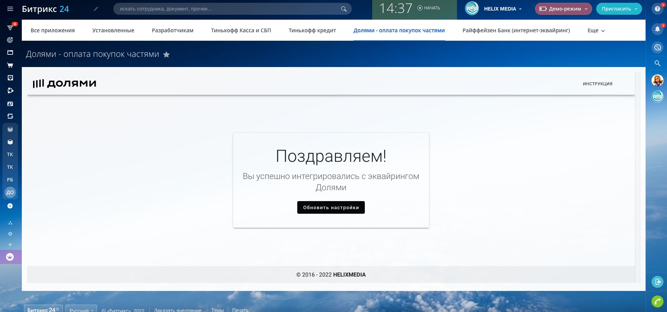Open the second ТК sidebar app
667x312 pixels.
point(10,167)
